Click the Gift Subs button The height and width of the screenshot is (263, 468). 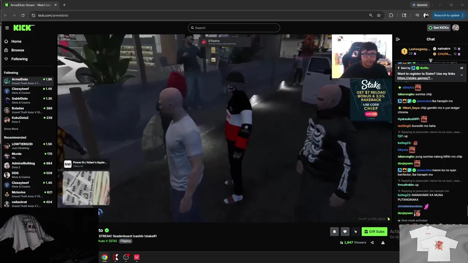click(x=374, y=232)
